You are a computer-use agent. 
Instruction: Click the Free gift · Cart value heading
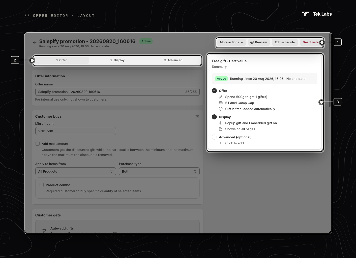(229, 61)
